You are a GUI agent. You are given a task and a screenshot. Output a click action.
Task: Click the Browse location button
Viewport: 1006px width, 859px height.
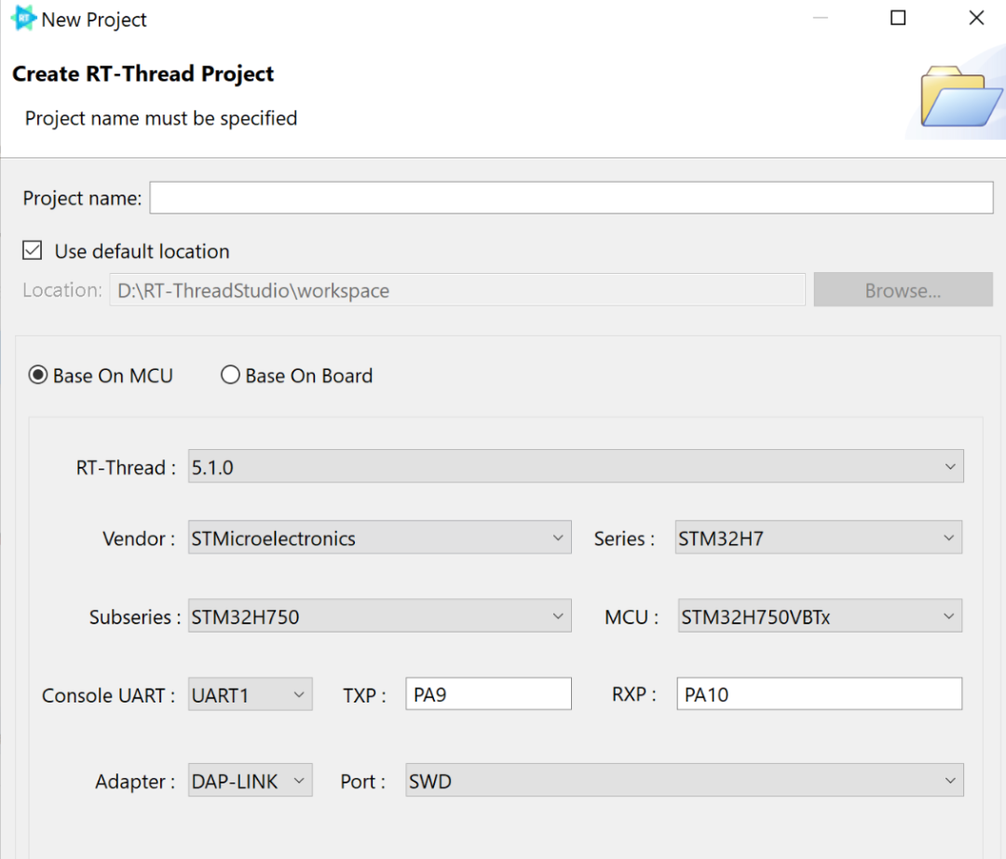pos(903,291)
